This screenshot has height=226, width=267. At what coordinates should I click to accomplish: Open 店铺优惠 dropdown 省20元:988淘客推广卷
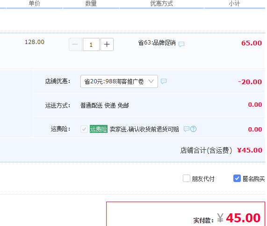pos(119,81)
